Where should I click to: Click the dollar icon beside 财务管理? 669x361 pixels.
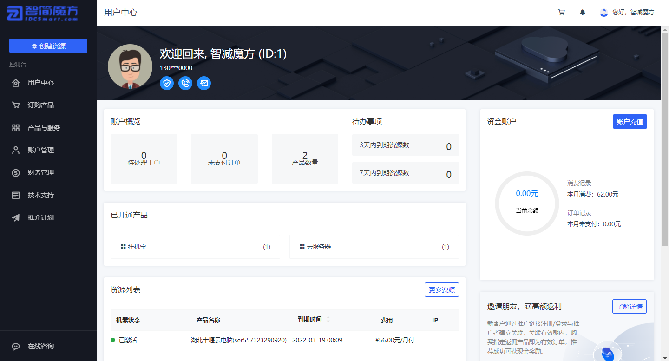click(x=16, y=172)
